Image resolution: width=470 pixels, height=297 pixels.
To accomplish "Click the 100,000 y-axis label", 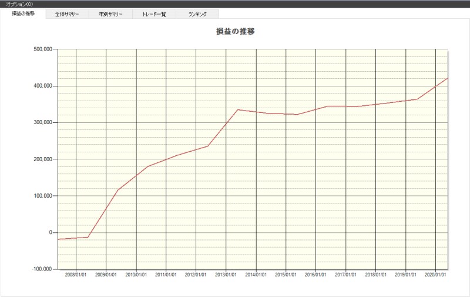I will (43, 196).
